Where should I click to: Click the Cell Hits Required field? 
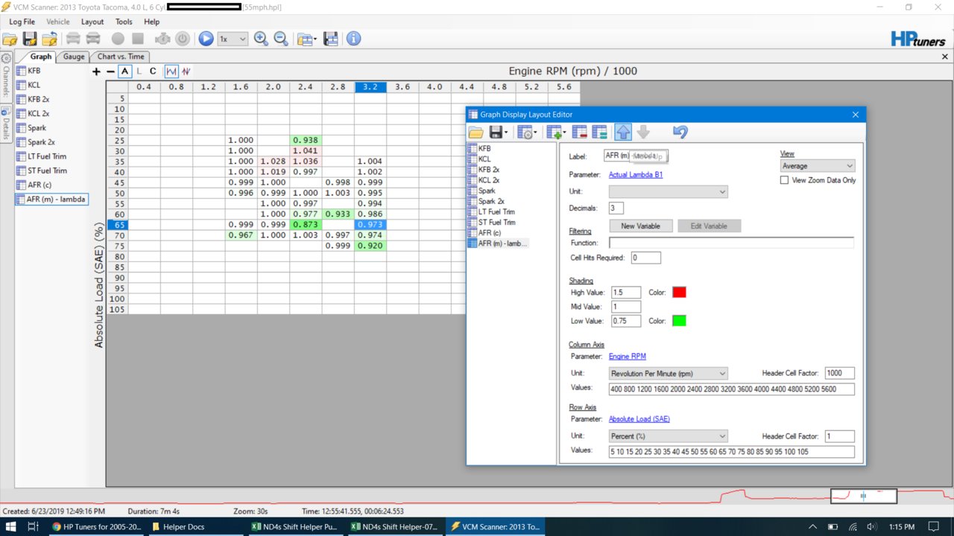(x=645, y=258)
